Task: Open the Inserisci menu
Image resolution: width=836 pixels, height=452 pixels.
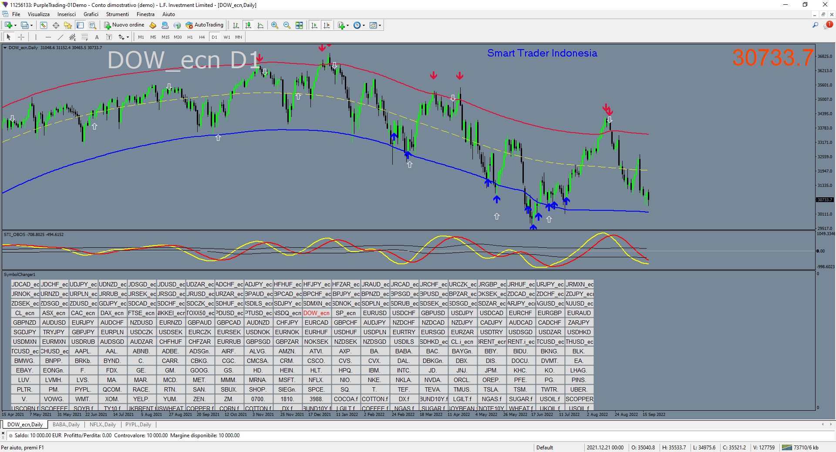Action: click(x=67, y=14)
